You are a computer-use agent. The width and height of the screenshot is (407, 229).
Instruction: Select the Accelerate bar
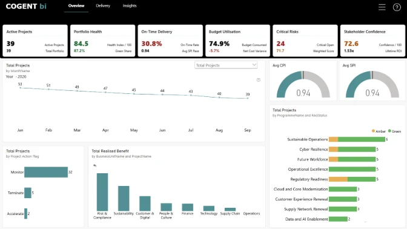click(x=25, y=213)
